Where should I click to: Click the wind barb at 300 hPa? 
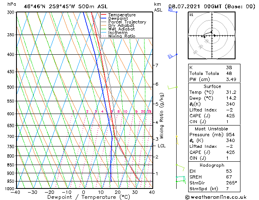click(x=173, y=10)
